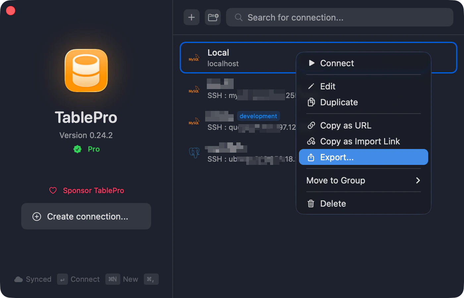Click the TablePro database app logo
The height and width of the screenshot is (298, 464).
86,71
